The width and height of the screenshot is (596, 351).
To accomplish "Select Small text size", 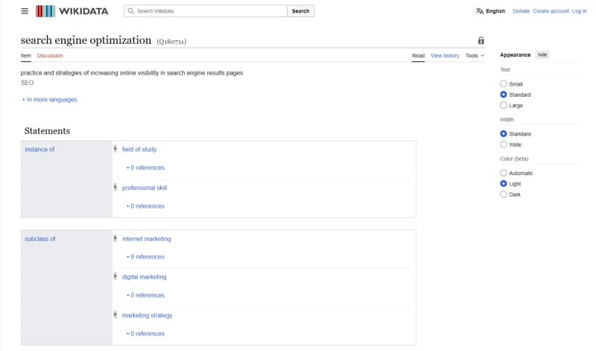I will tap(504, 83).
